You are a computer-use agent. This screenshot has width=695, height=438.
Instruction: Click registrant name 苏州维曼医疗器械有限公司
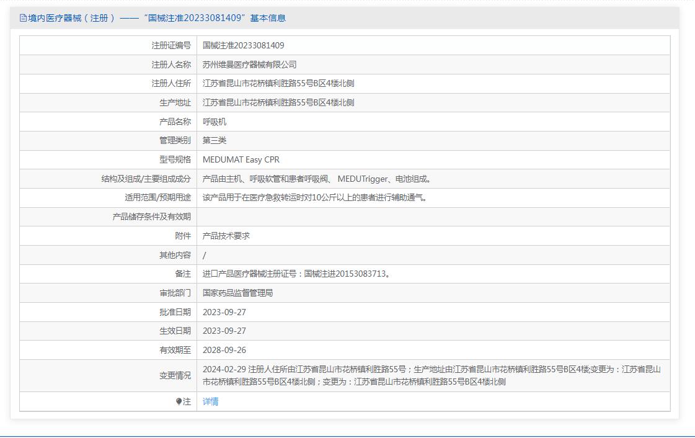click(x=250, y=65)
